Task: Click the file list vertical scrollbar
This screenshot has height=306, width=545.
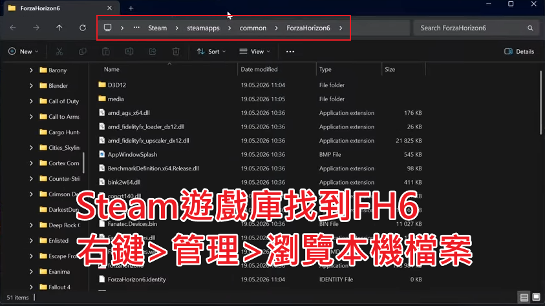Action: 540,103
